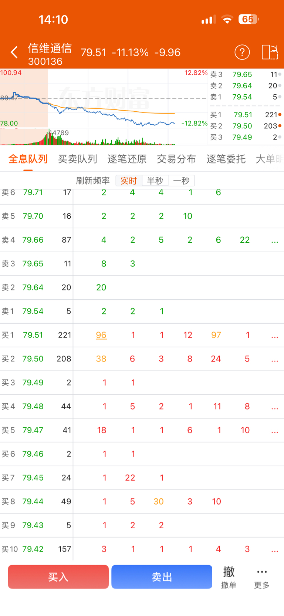
Task: Tap price 79.66 in 卖4 row
Action: tap(33, 240)
